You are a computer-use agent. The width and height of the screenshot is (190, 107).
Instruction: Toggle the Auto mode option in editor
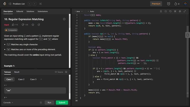point(91,11)
